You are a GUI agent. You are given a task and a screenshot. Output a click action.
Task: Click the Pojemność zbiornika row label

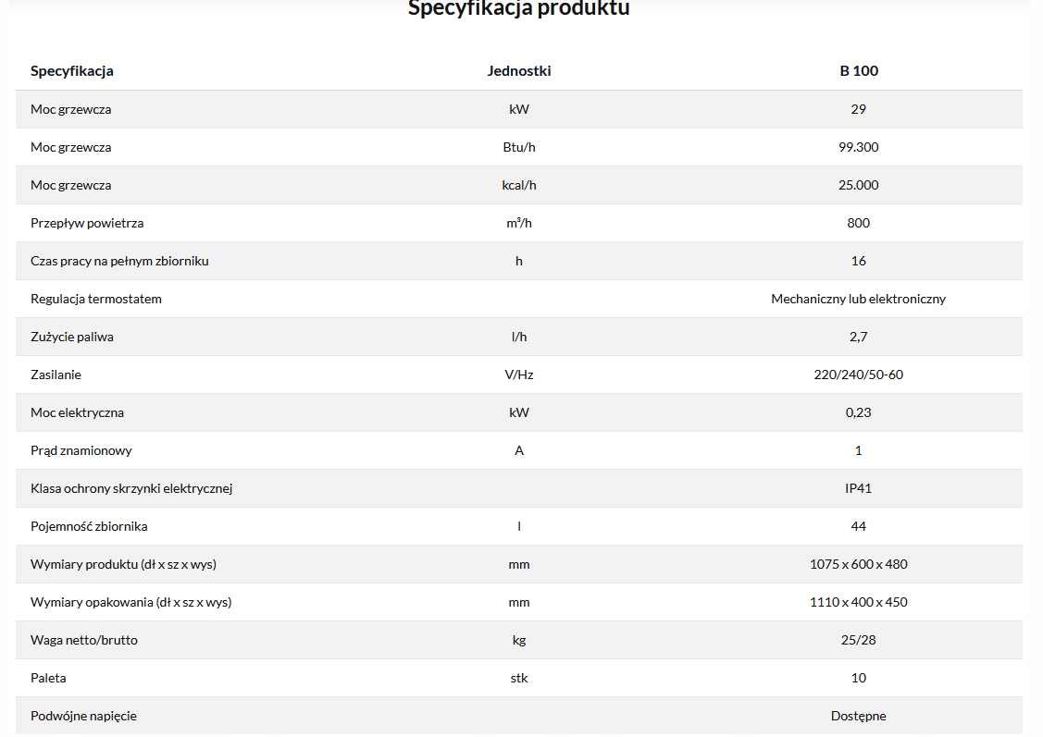coord(89,526)
